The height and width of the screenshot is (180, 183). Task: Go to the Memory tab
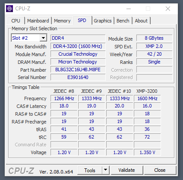pos(62,21)
